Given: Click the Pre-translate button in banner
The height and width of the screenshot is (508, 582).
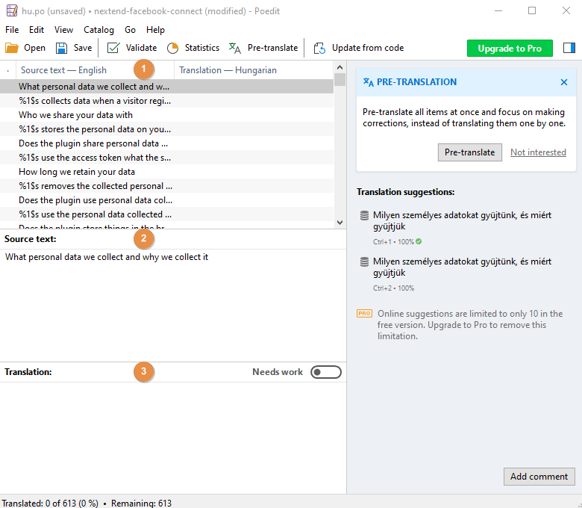Looking at the screenshot, I should tap(469, 152).
